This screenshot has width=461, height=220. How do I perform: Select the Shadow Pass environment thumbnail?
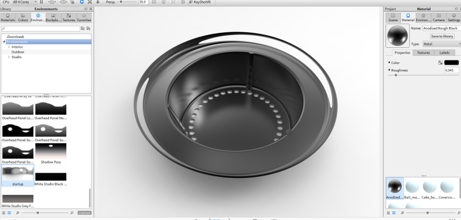(51, 153)
